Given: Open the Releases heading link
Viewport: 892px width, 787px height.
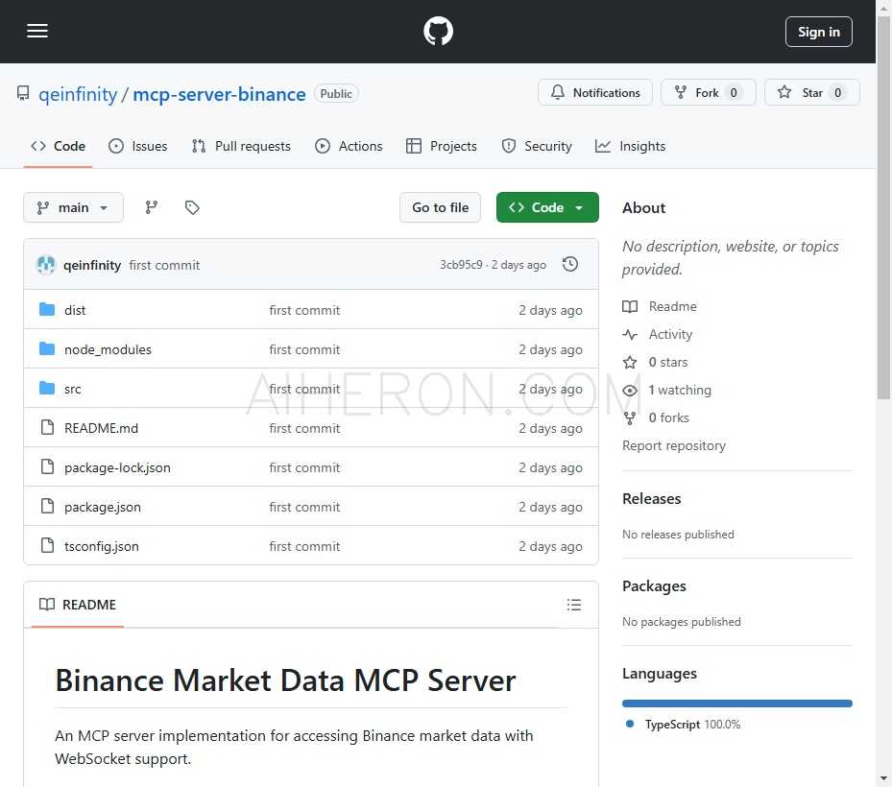Looking at the screenshot, I should click(651, 499).
